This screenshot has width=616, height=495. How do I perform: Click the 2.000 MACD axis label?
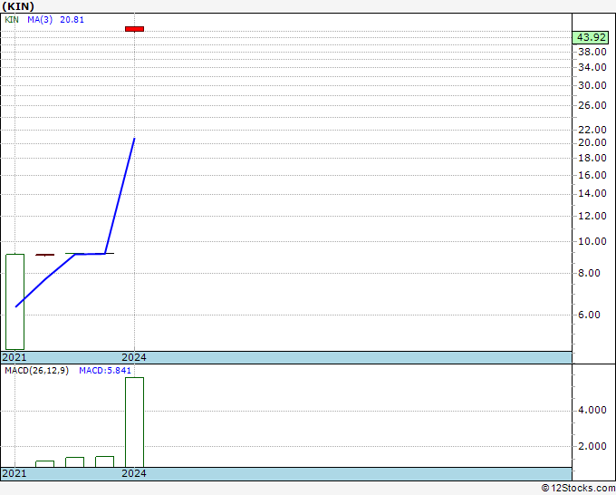click(592, 446)
